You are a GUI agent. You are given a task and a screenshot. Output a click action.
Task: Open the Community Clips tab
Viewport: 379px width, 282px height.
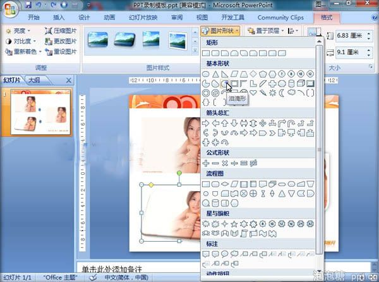pyautogui.click(x=280, y=18)
